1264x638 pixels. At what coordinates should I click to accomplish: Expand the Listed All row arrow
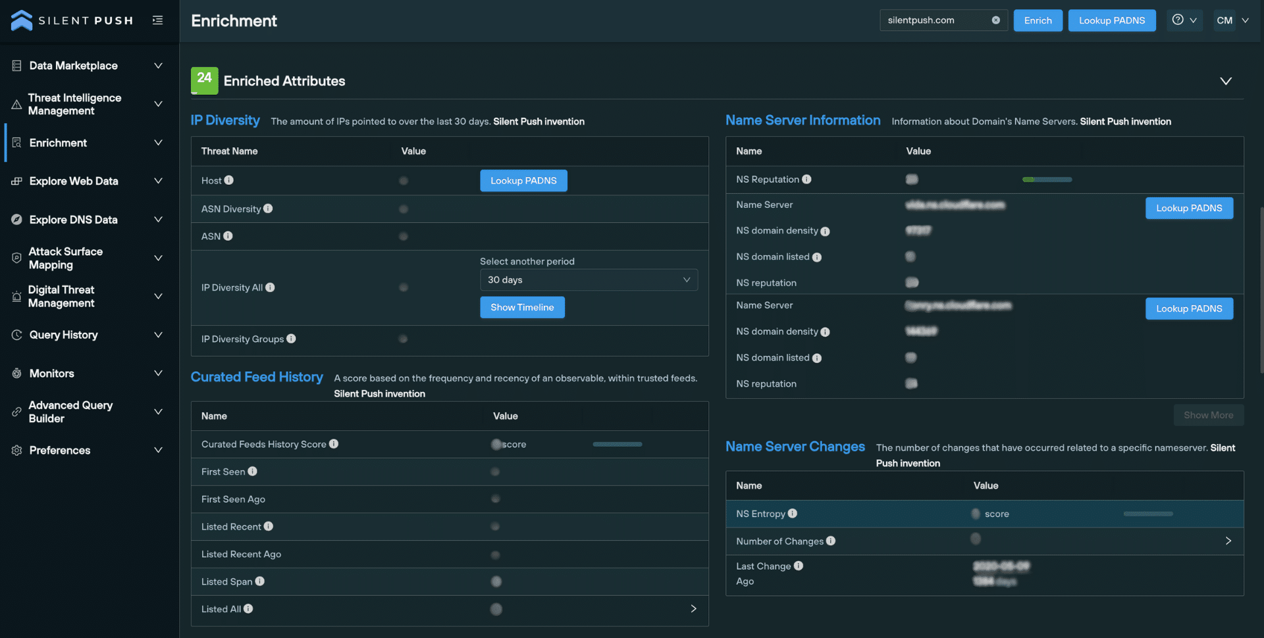pos(693,609)
